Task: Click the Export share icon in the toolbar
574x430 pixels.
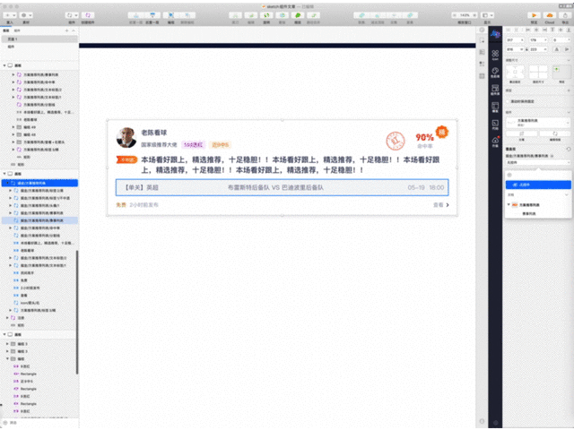Action: [x=565, y=15]
